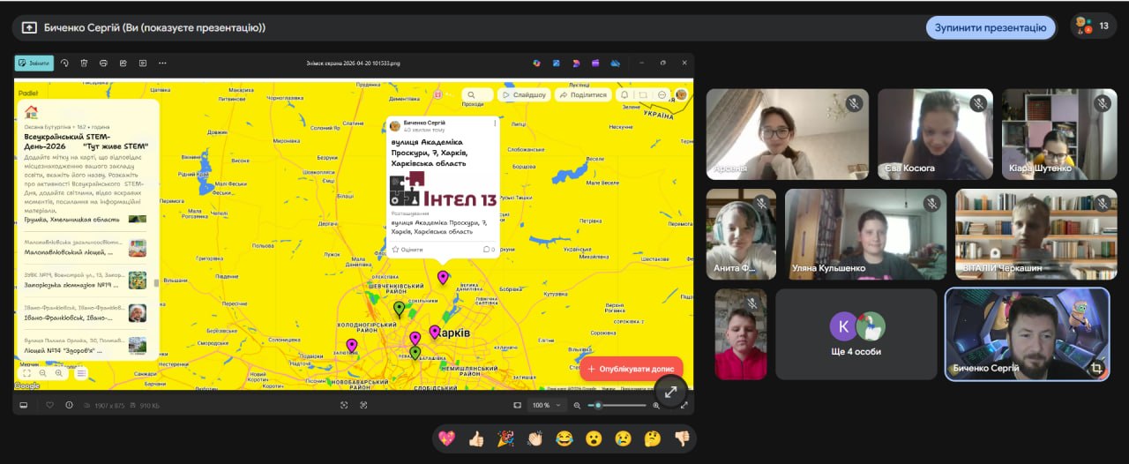Image resolution: width=1129 pixels, height=464 pixels.
Task: Toggle fullscreen with the round expand-arrows button
Action: 670,393
